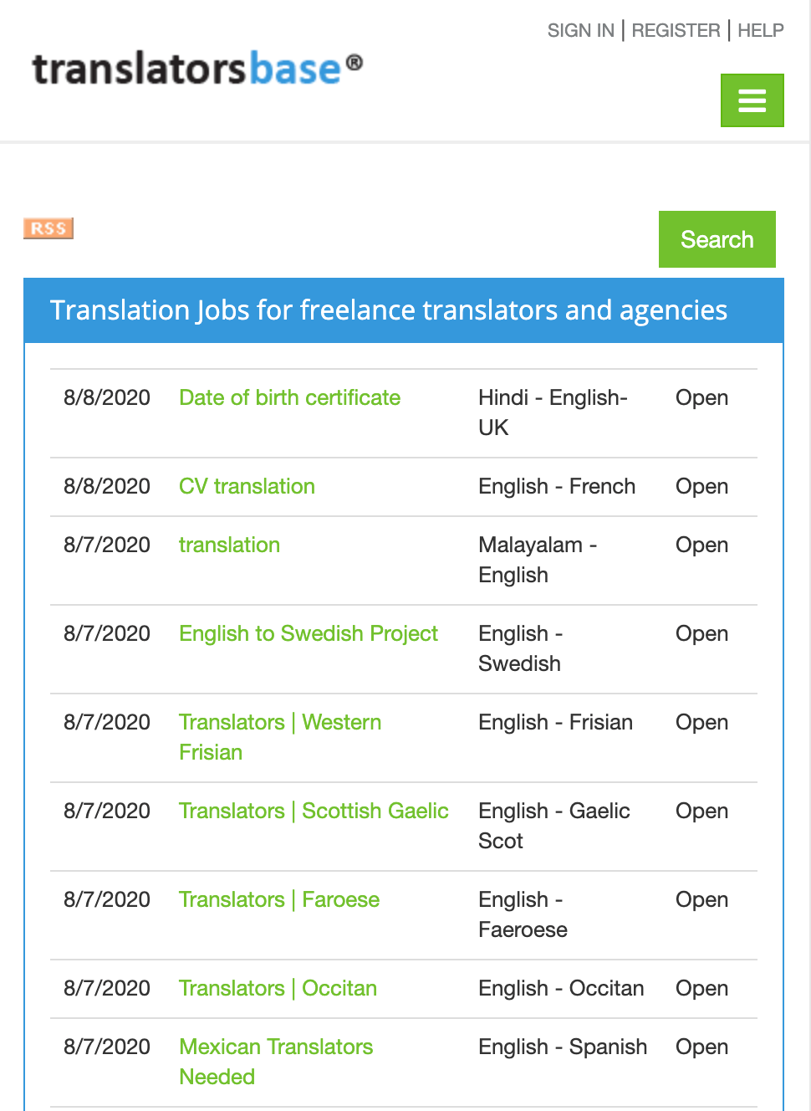Image resolution: width=811 pixels, height=1111 pixels.
Task: Open the Date of birth certificate job
Action: (288, 397)
